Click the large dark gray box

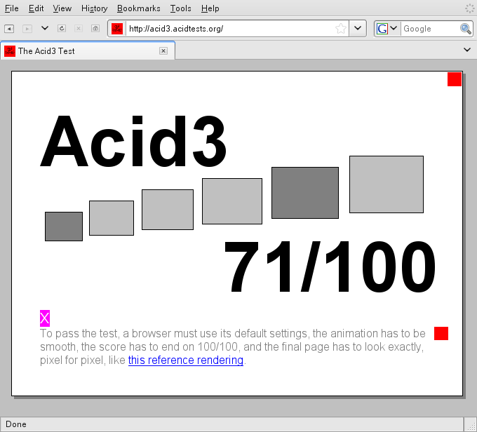pos(305,193)
